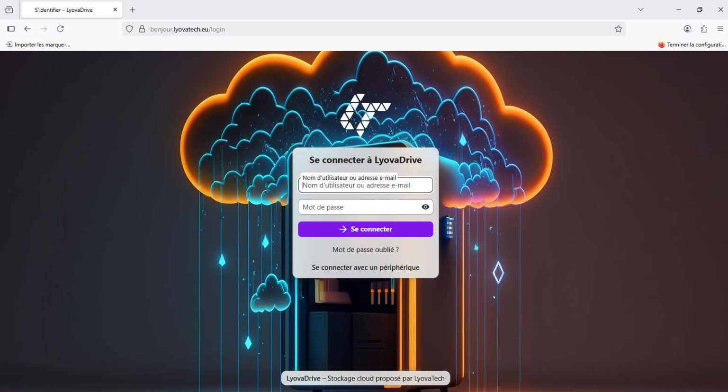Screen dimensions: 728x392
Task: Minimize the browser window
Action: click(679, 9)
